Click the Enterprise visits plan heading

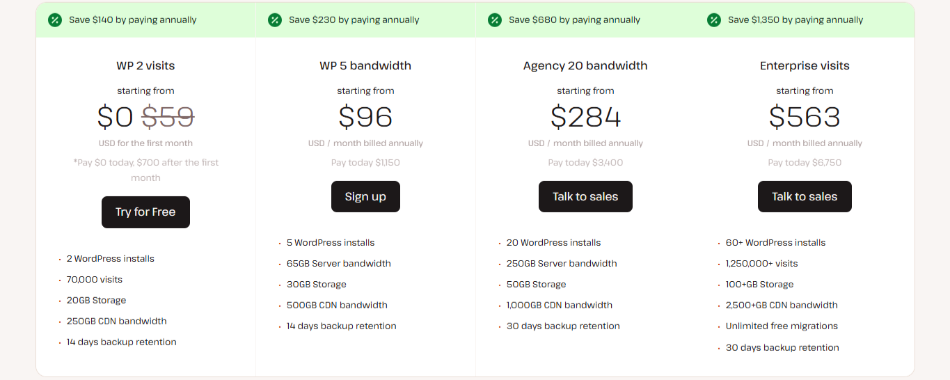coord(805,66)
